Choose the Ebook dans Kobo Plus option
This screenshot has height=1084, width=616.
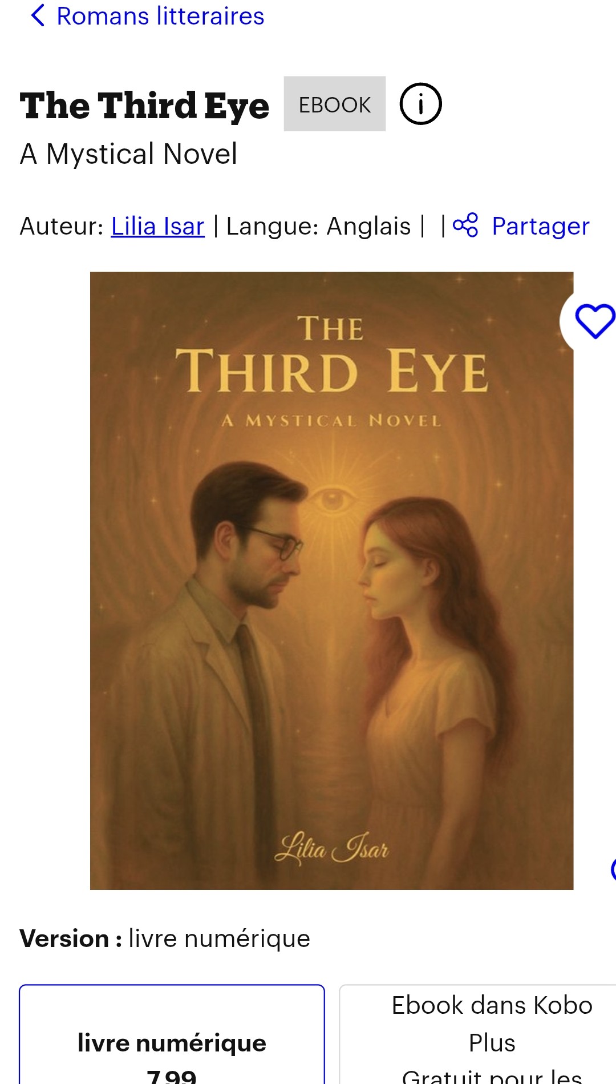tap(478, 1034)
